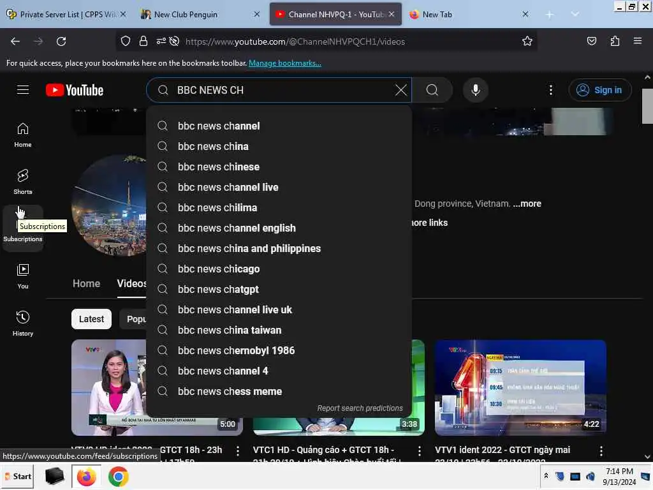Expand the list all tabs dropdown arrow
This screenshot has width=653, height=490.
pyautogui.click(x=575, y=15)
